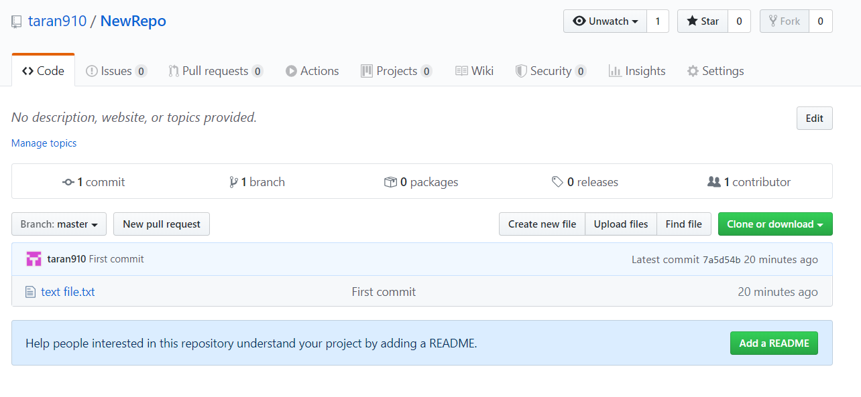This screenshot has width=861, height=397.
Task: Click the text file.txt document icon
Action: point(30,292)
